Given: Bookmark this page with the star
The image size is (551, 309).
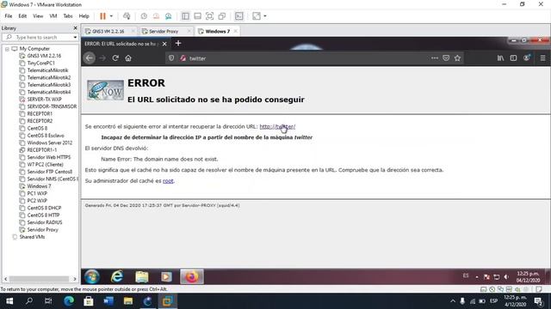Looking at the screenshot, I should [457, 58].
